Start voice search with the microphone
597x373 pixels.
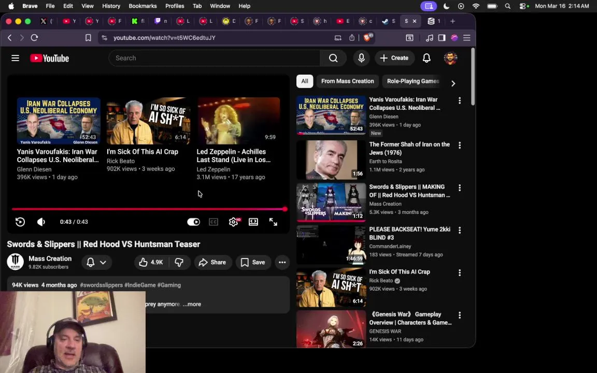[361, 58]
